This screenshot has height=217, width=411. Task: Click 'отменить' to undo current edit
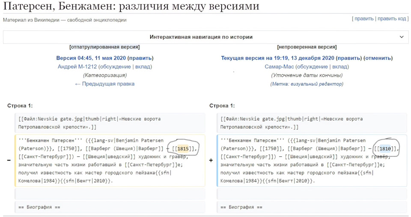click(378, 58)
